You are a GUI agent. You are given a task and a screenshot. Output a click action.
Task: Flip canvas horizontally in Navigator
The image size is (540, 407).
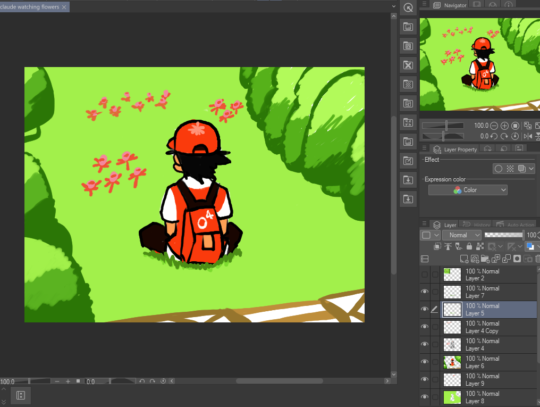(x=528, y=136)
